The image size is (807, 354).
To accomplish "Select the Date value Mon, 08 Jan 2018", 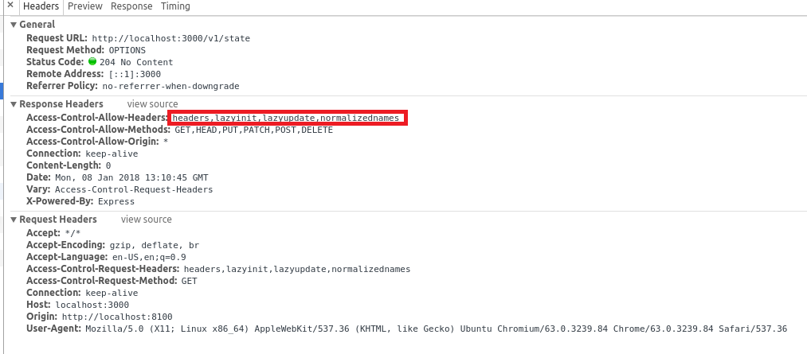I will click(131, 177).
